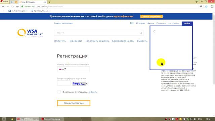Click the taskbar clock 15:56
This screenshot has height=121, width=215.
tap(208, 119)
